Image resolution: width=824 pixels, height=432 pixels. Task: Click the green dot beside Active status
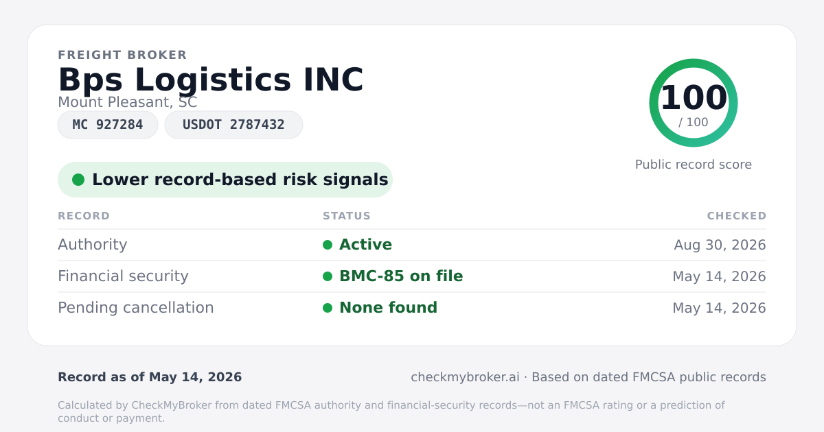pyautogui.click(x=328, y=245)
